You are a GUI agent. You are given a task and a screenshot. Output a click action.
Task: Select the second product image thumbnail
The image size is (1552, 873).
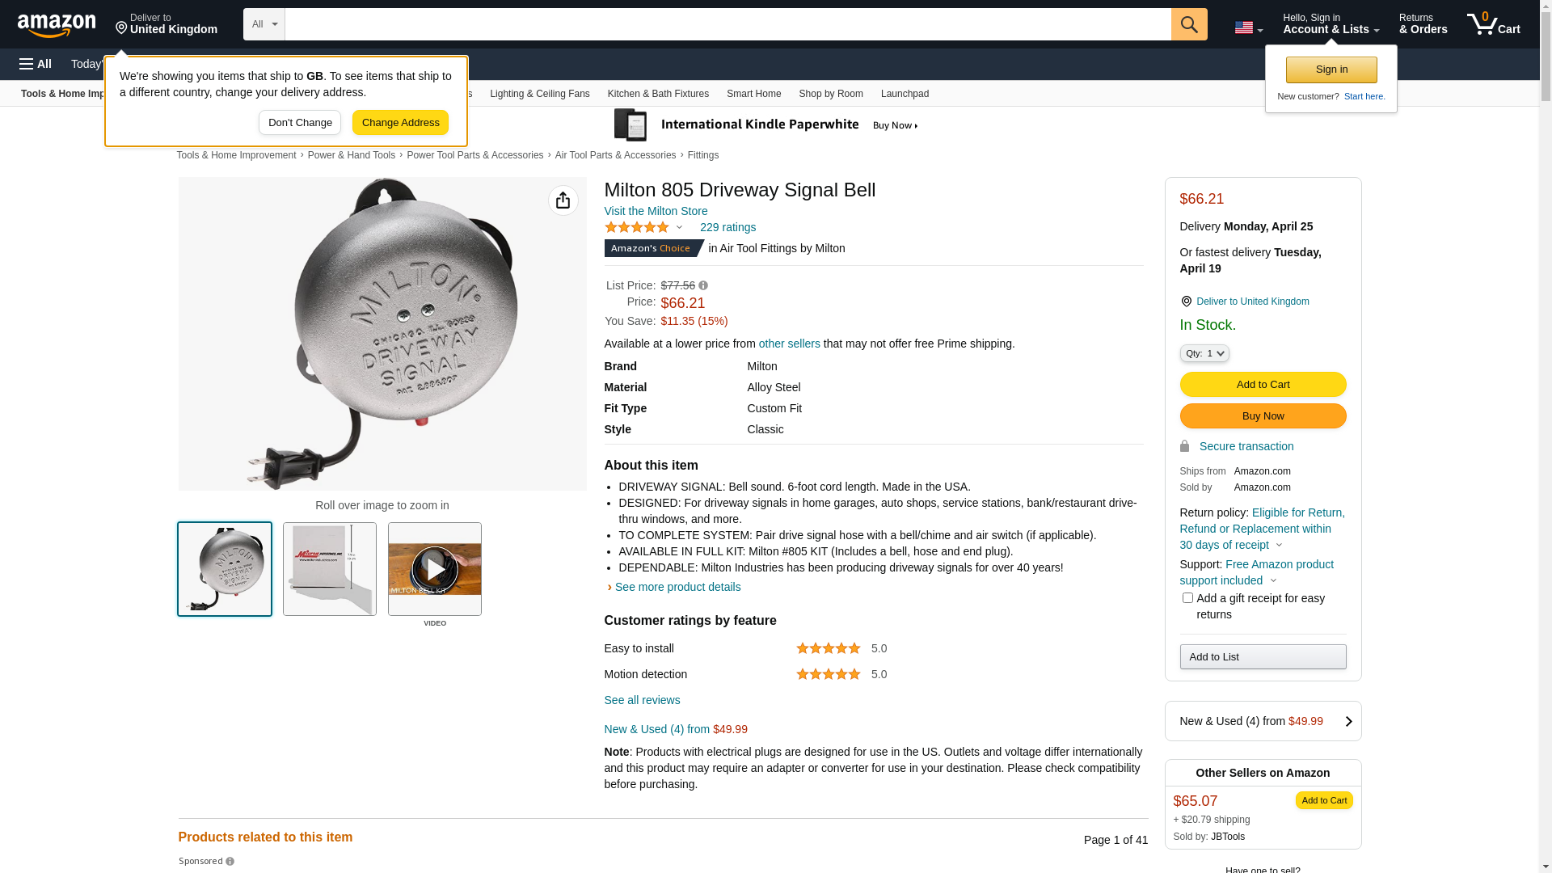coord(330,569)
